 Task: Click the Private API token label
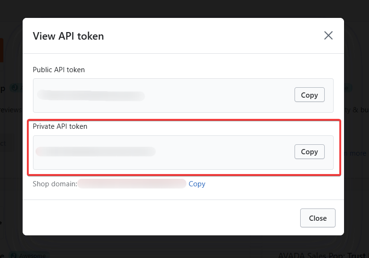pyautogui.click(x=60, y=126)
